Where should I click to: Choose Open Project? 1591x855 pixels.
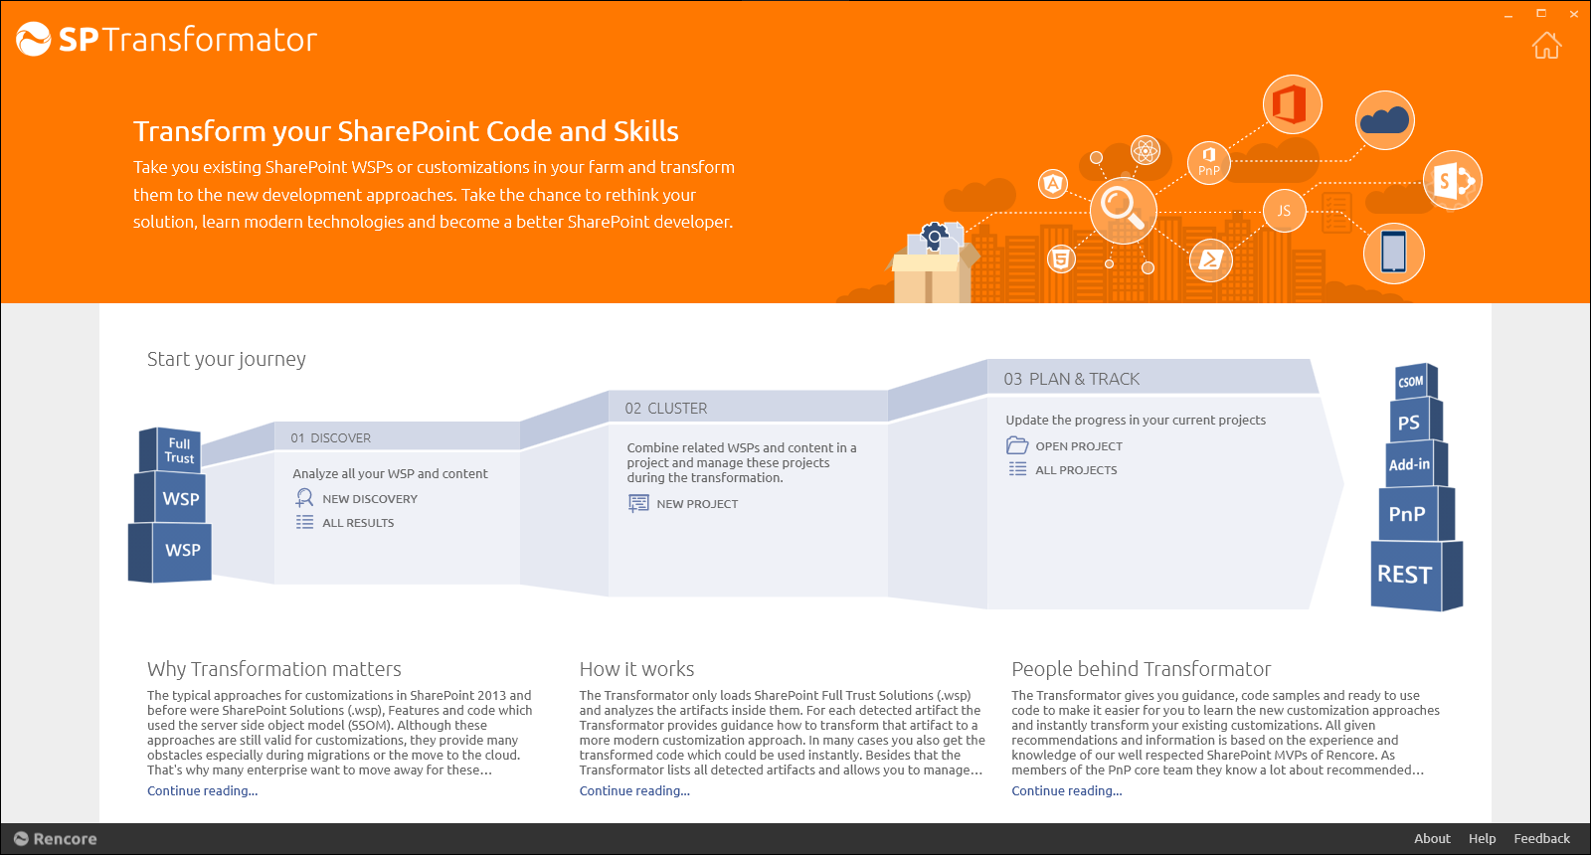[1079, 446]
